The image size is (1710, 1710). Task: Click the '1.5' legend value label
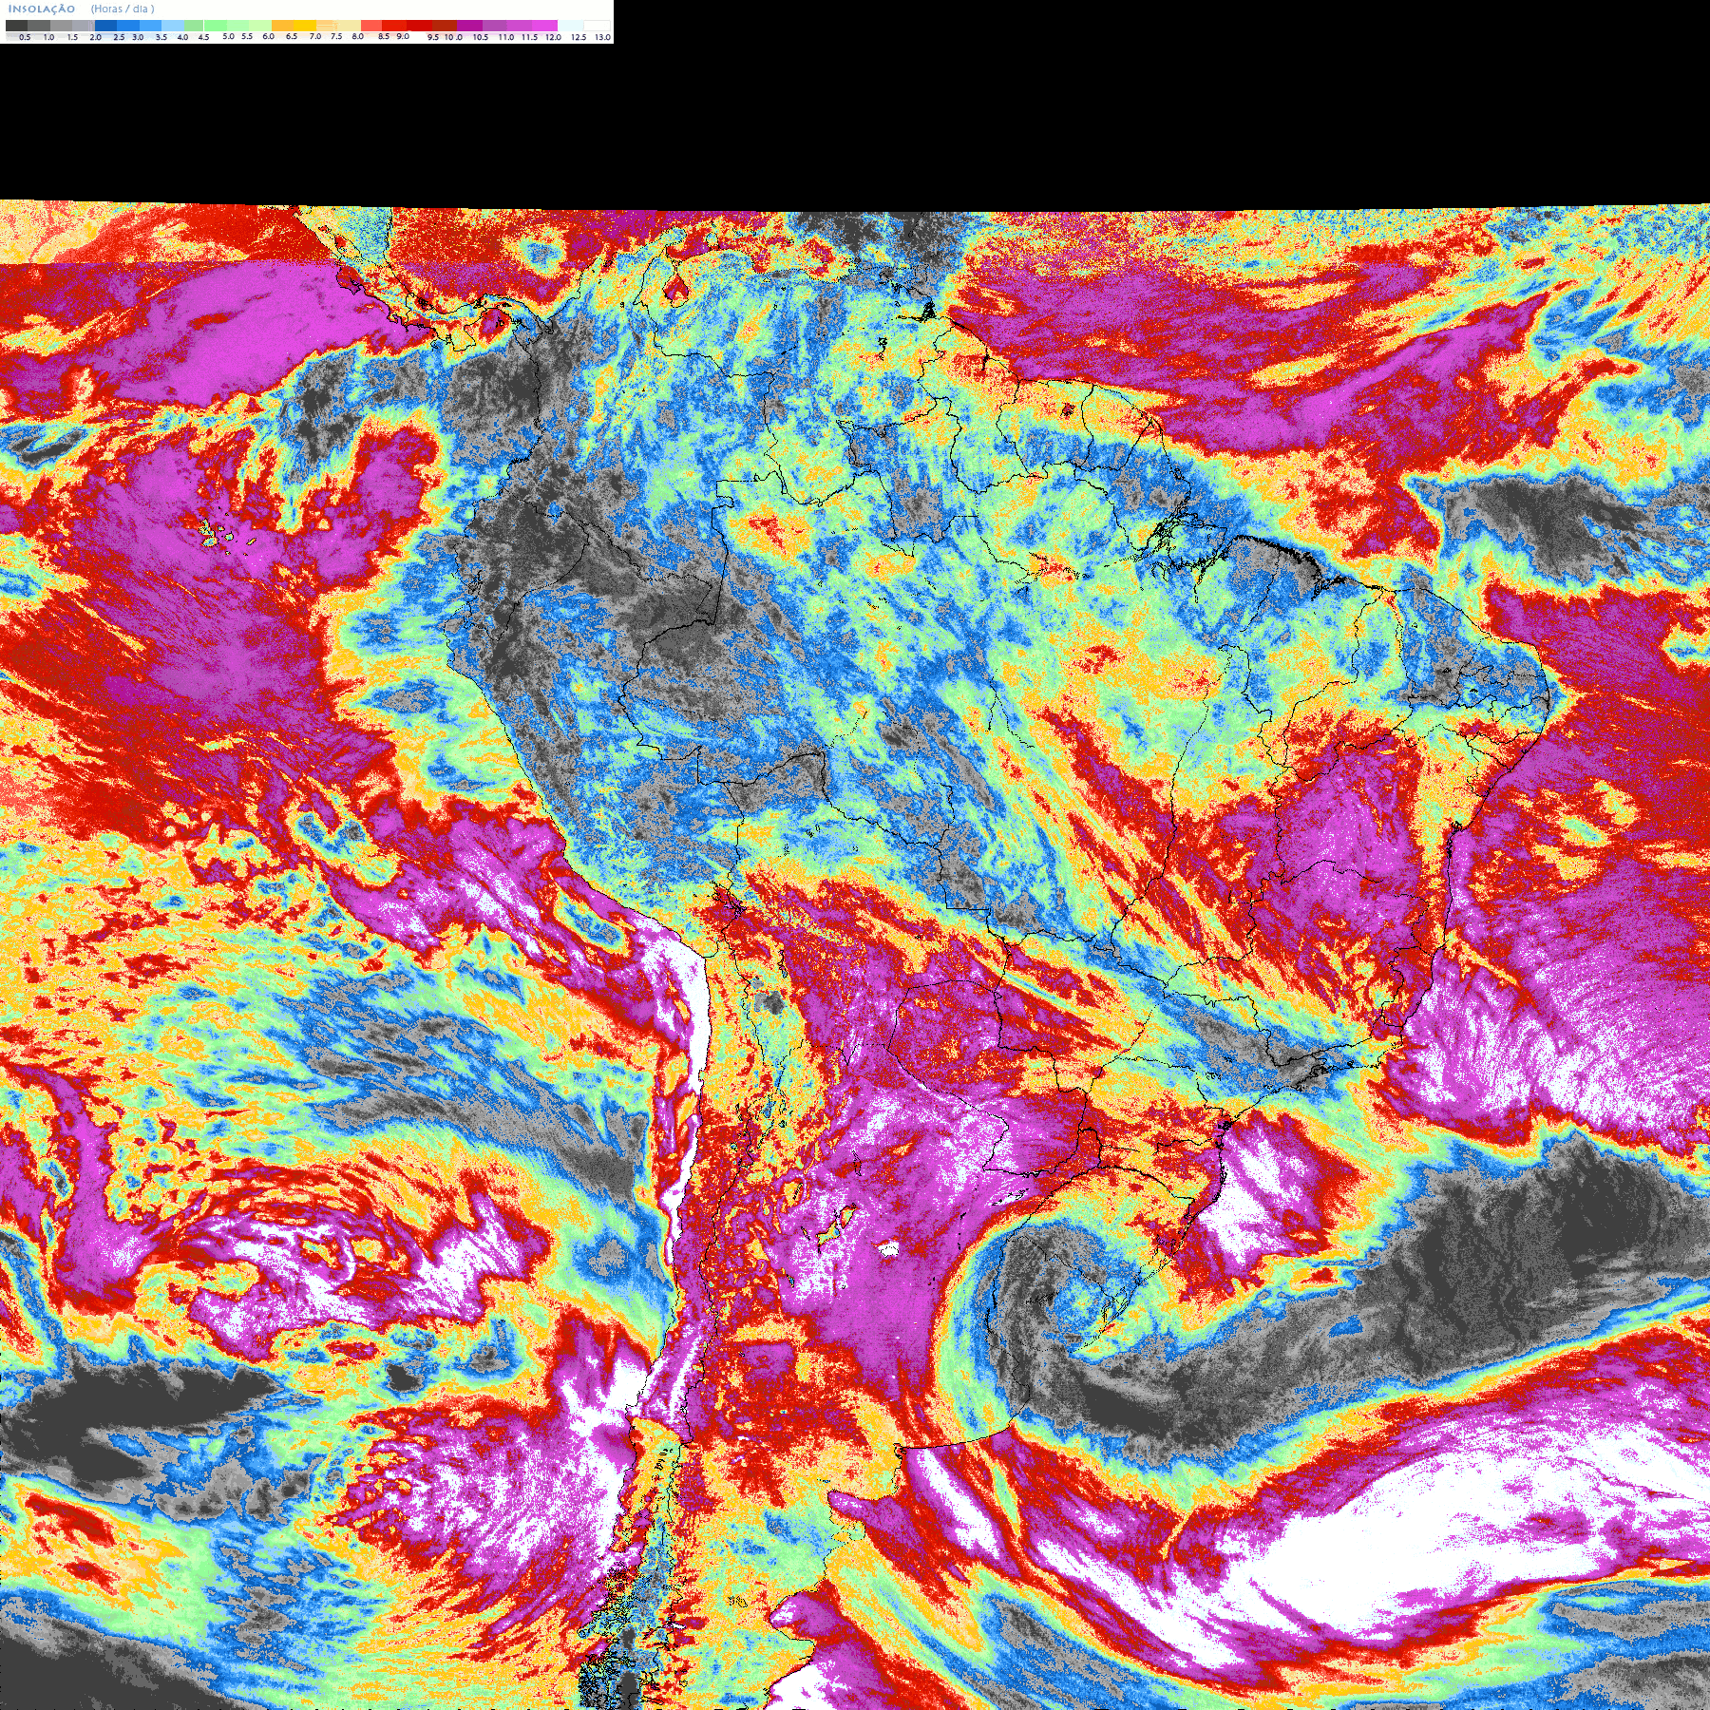[72, 37]
